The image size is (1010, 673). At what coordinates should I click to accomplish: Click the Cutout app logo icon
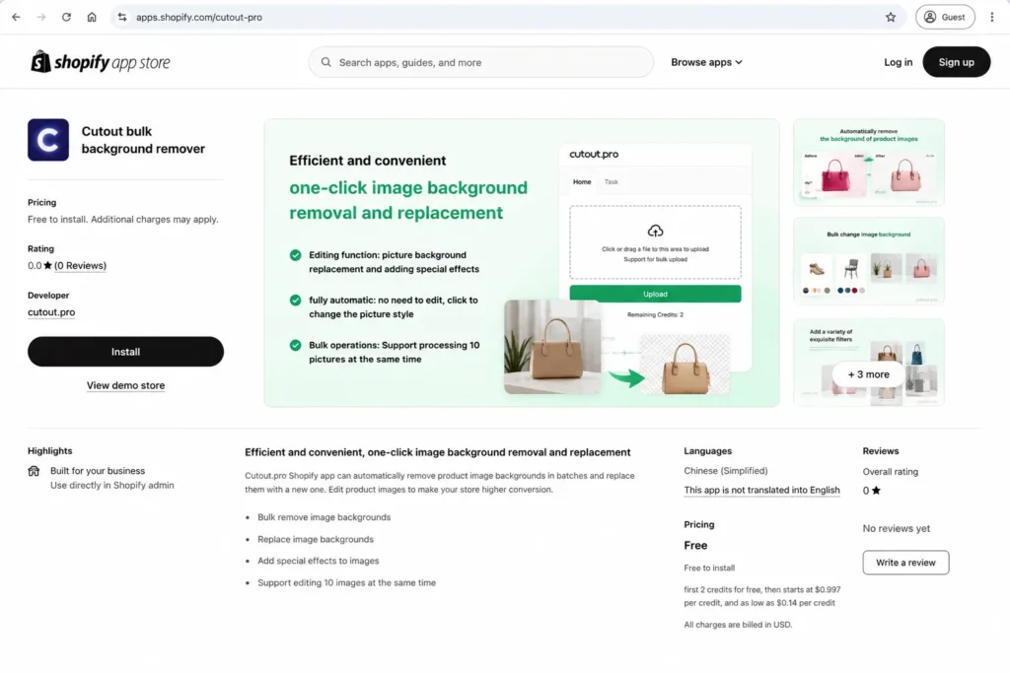(48, 140)
